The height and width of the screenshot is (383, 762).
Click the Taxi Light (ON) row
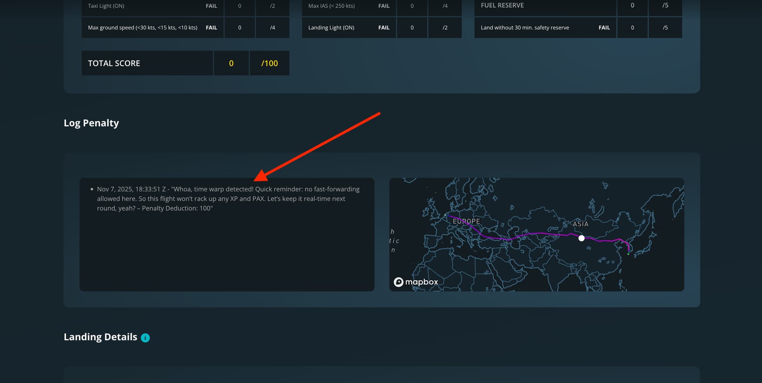106,6
